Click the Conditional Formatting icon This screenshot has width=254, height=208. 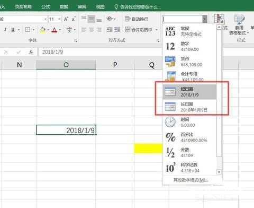219,19
